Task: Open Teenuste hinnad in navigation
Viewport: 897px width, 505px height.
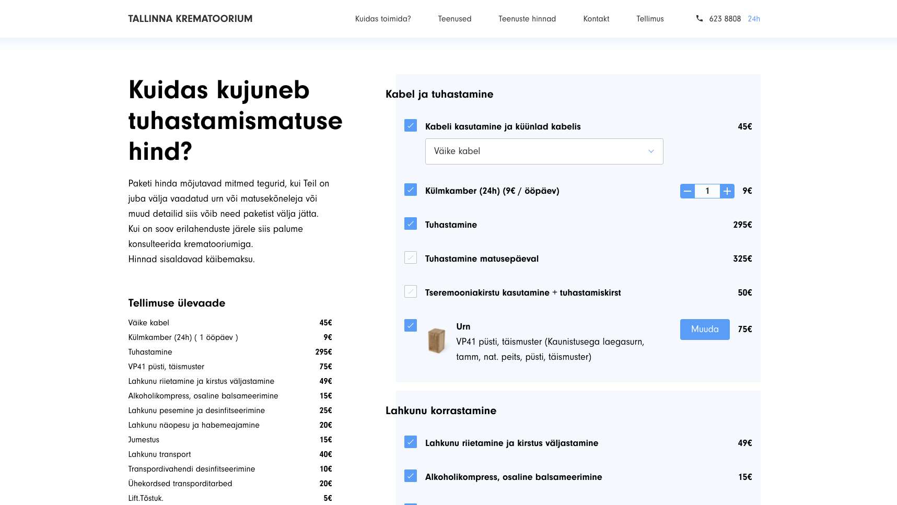Action: [527, 19]
